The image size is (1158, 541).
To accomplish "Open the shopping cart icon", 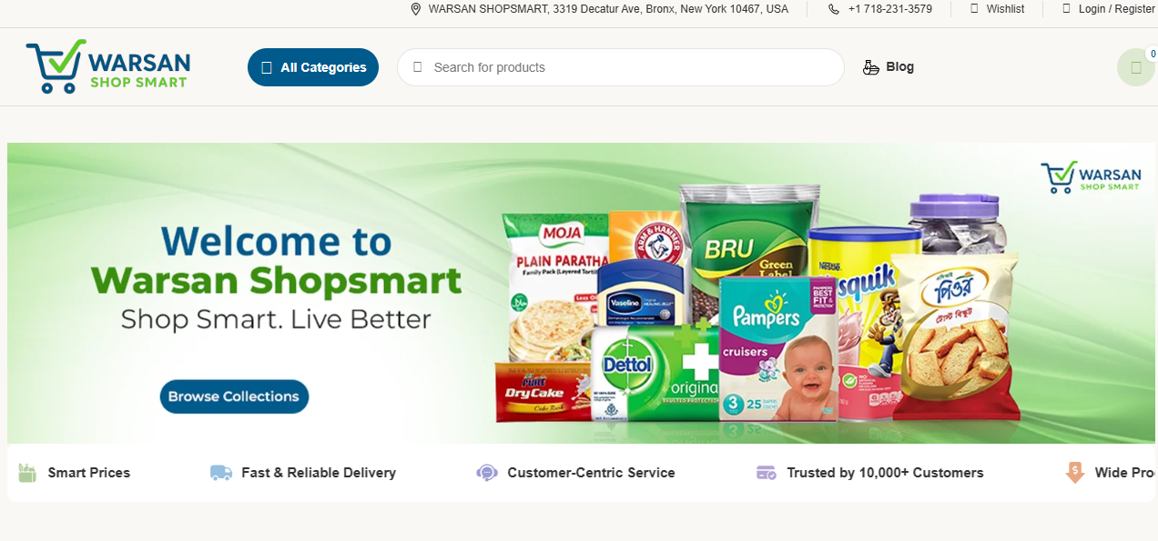I will coord(1135,67).
